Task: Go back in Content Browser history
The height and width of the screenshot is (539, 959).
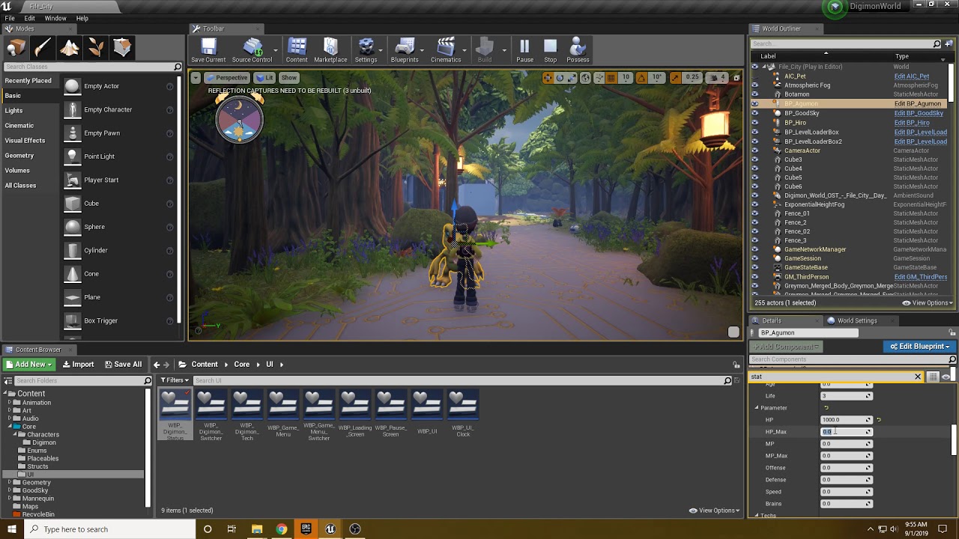Action: (157, 365)
